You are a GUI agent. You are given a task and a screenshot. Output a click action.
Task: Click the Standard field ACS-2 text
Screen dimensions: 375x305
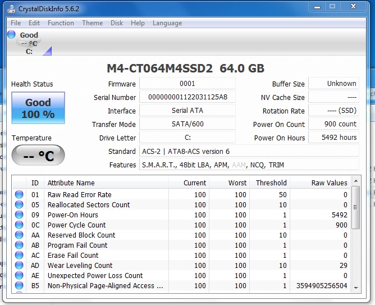click(249, 152)
